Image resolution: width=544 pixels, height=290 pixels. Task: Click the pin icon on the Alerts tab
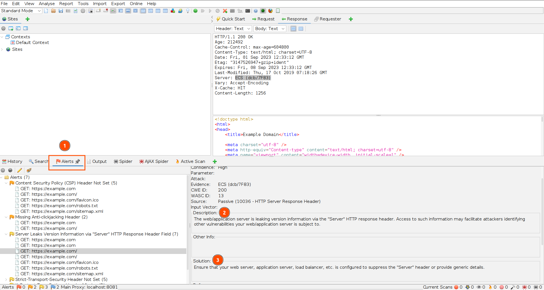(x=78, y=161)
